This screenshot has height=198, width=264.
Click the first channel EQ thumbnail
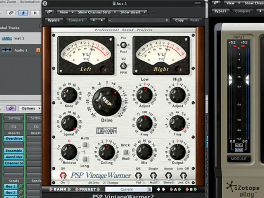(14, 126)
